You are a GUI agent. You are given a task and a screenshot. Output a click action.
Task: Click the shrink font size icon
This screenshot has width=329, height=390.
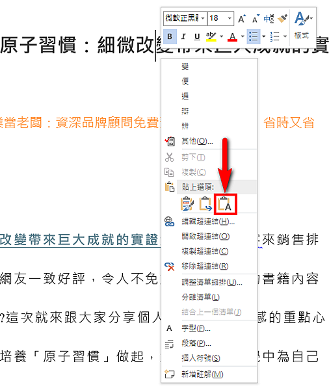click(x=256, y=19)
